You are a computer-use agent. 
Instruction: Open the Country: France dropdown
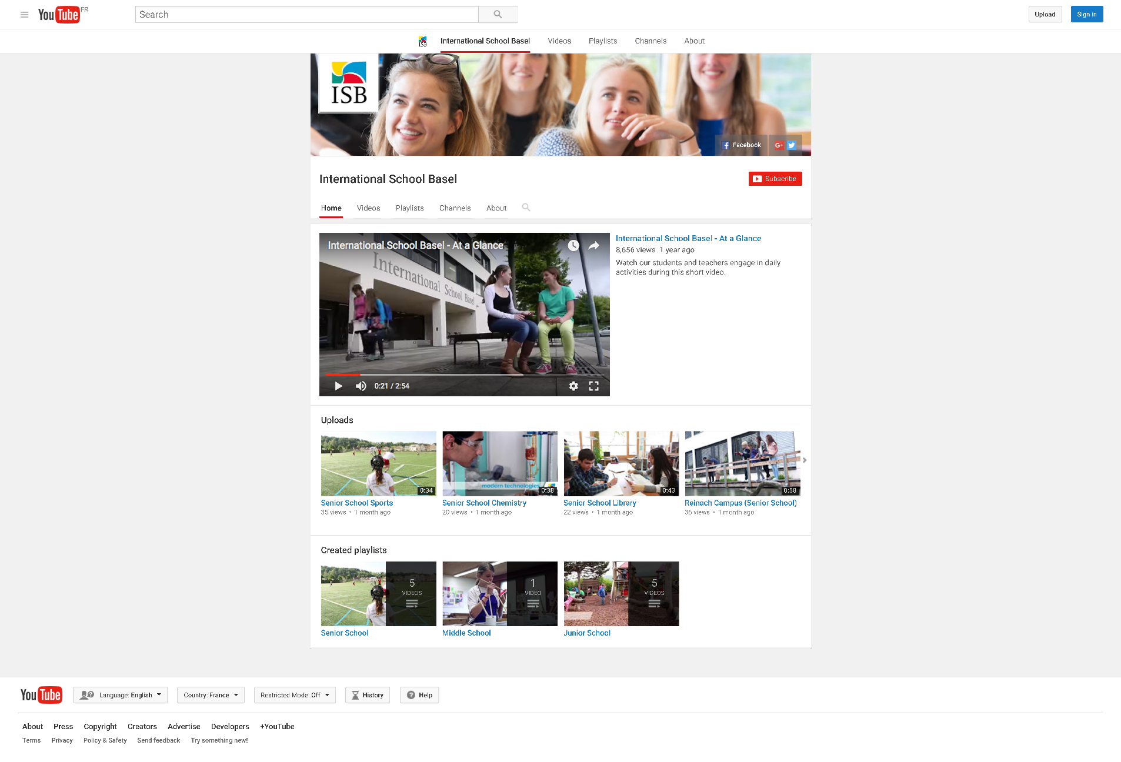point(211,695)
